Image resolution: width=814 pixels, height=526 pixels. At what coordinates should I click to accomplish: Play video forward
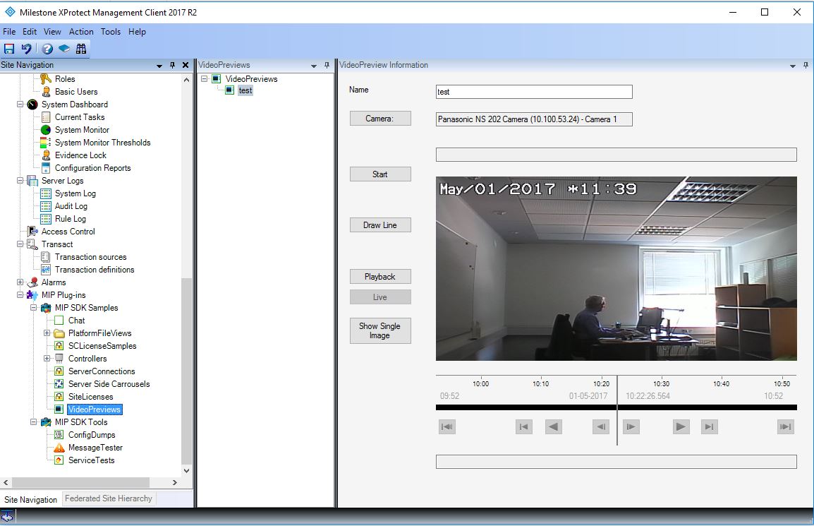point(680,427)
